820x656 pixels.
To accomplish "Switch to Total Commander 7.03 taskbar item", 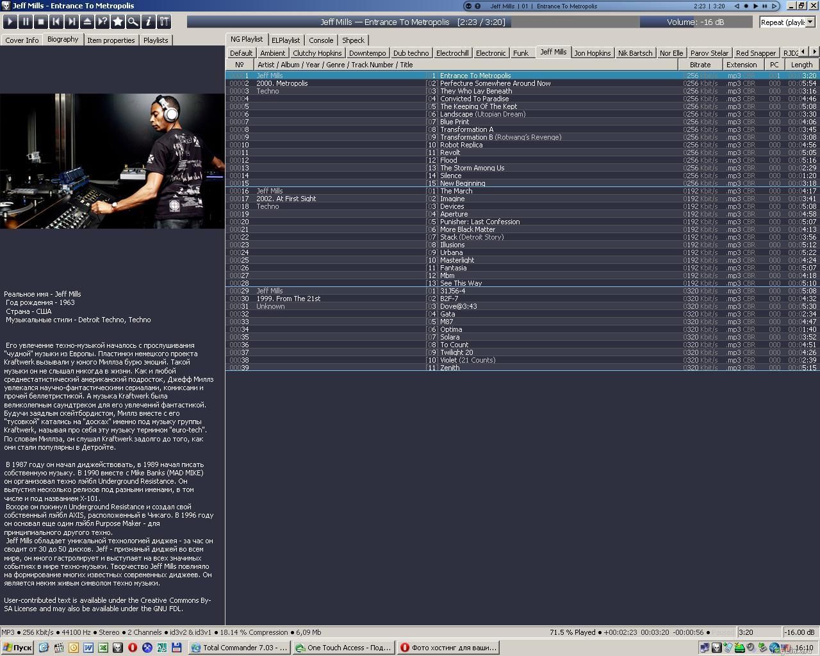I will pyautogui.click(x=240, y=648).
